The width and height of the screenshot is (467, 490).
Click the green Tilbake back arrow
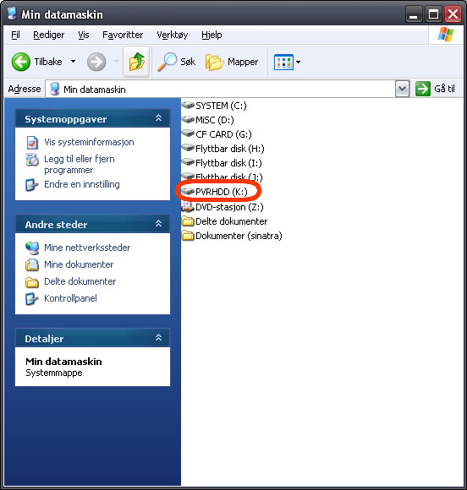point(20,62)
